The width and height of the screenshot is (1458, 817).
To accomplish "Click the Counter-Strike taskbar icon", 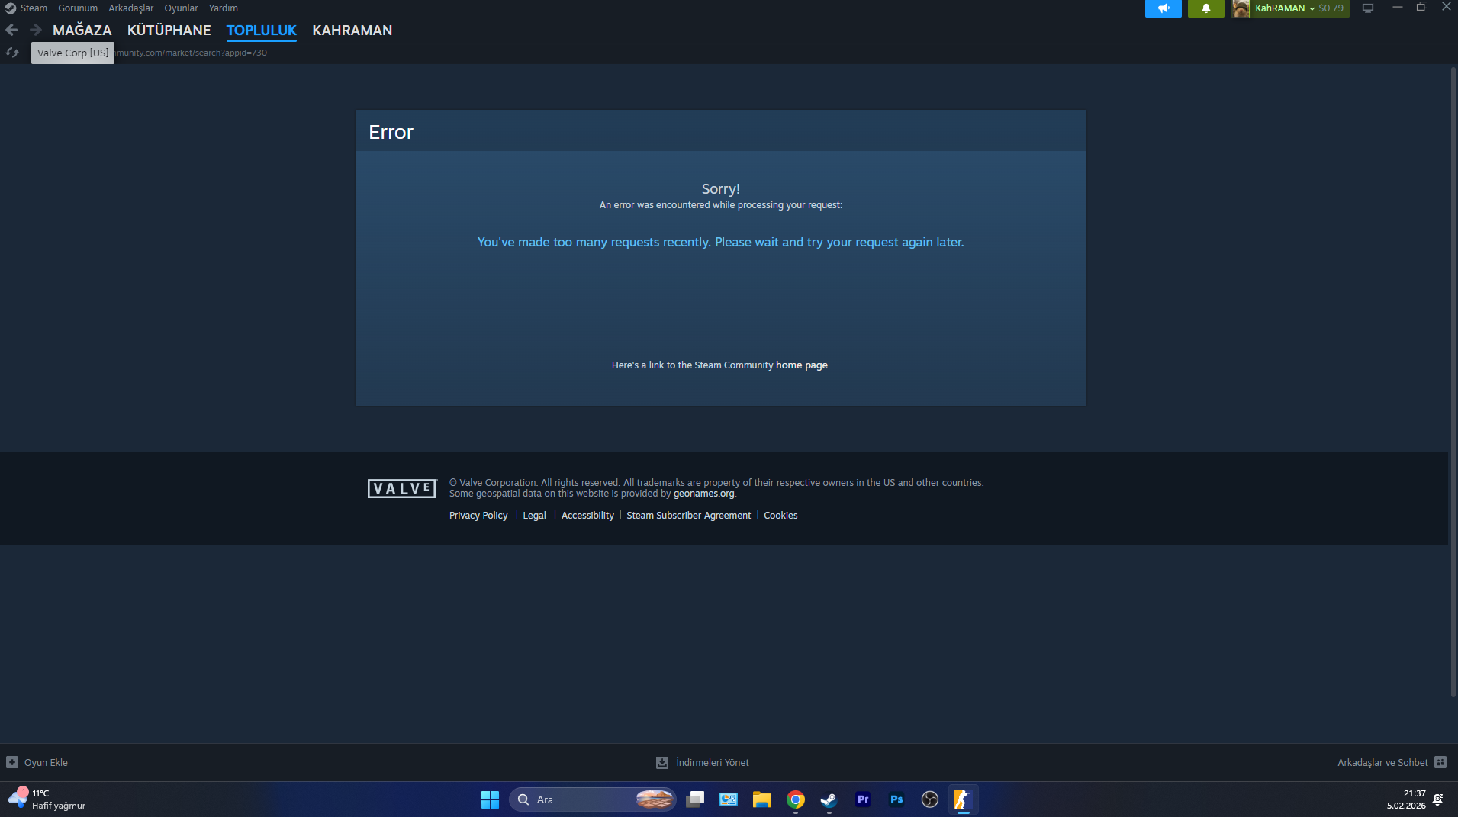I will (x=964, y=799).
